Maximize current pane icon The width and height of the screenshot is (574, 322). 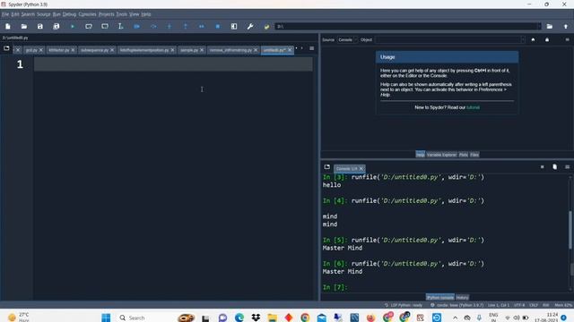[234, 26]
